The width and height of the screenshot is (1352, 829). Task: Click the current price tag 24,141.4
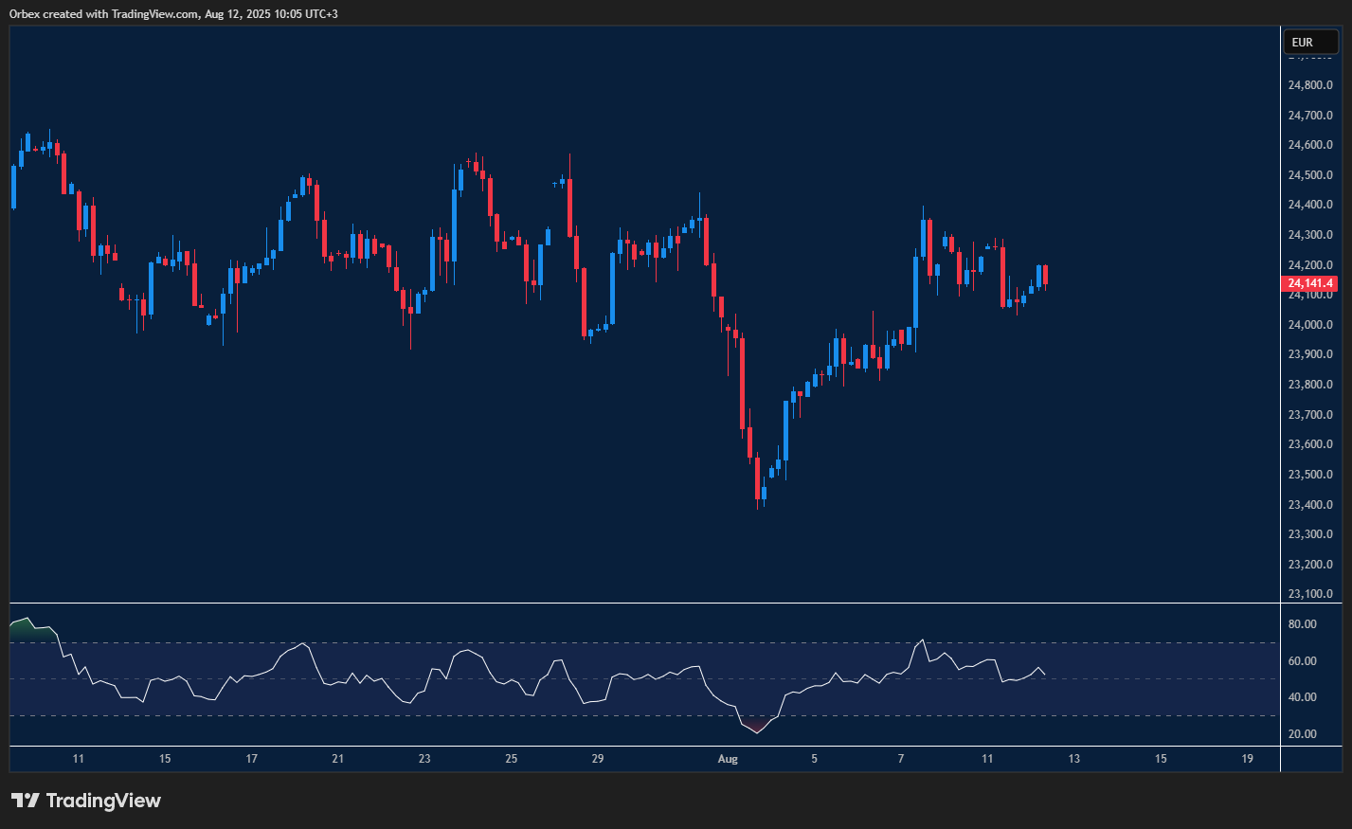[1310, 282]
